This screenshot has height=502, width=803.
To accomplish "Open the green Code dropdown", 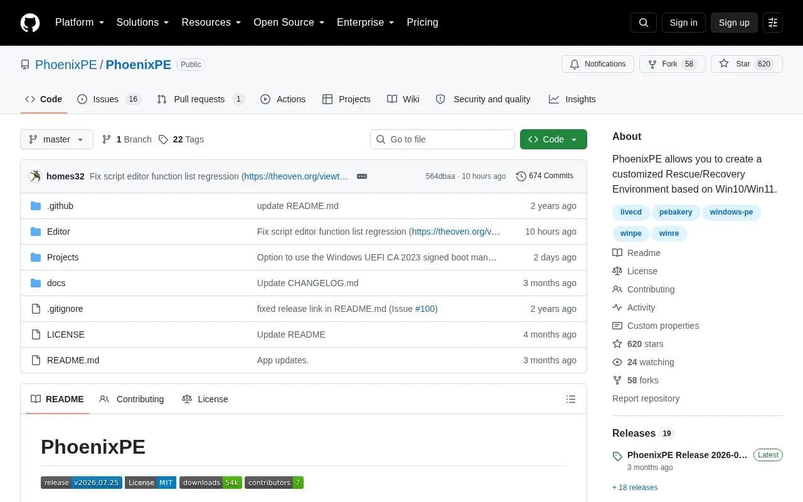I will coord(553,139).
